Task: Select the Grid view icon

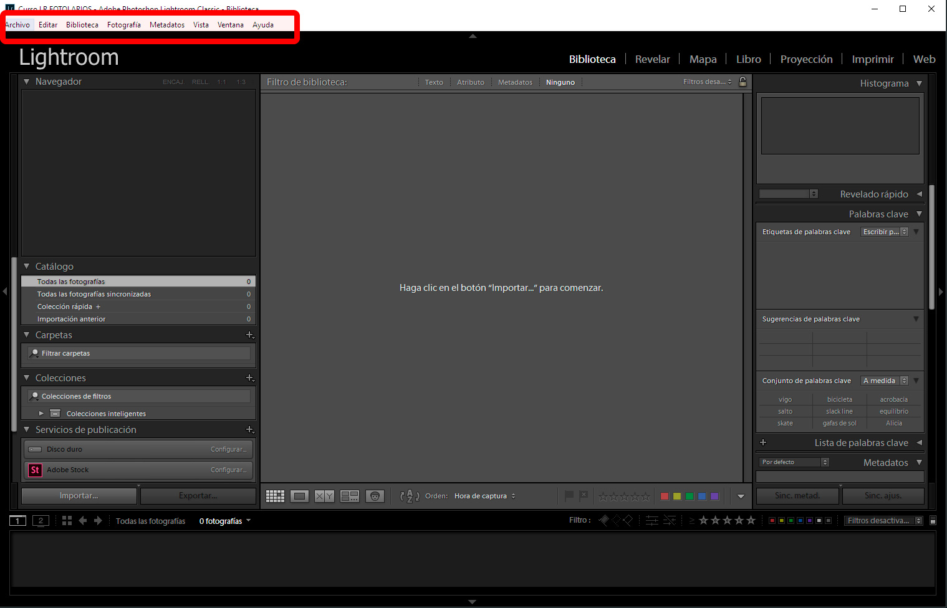Action: pyautogui.click(x=275, y=496)
